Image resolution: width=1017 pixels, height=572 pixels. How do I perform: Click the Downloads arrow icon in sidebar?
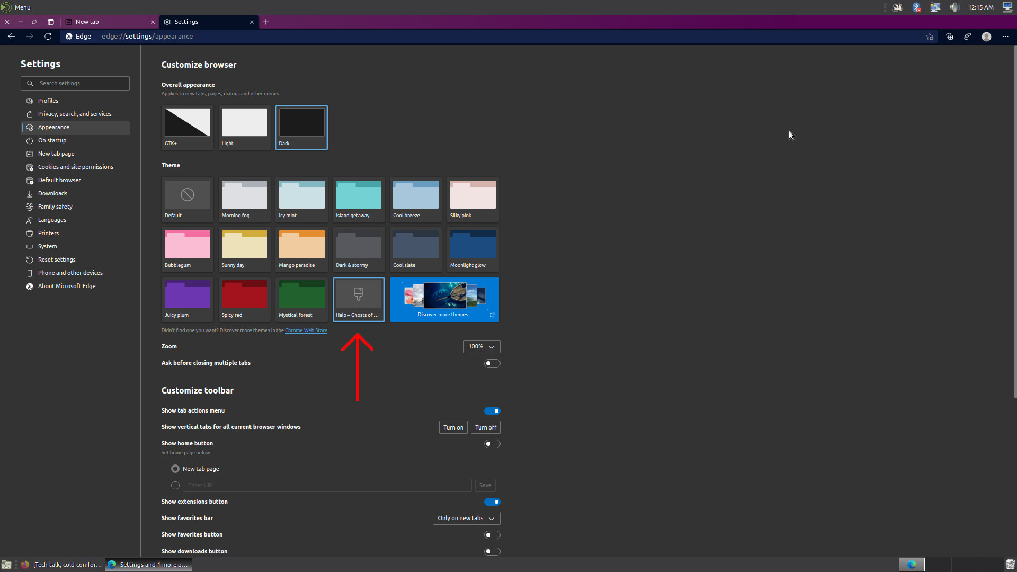[x=30, y=193]
